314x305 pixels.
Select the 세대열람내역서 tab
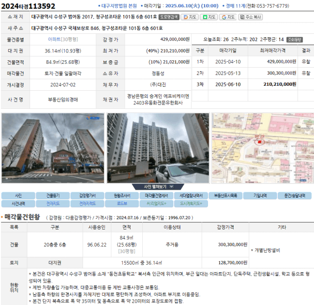click(191, 196)
